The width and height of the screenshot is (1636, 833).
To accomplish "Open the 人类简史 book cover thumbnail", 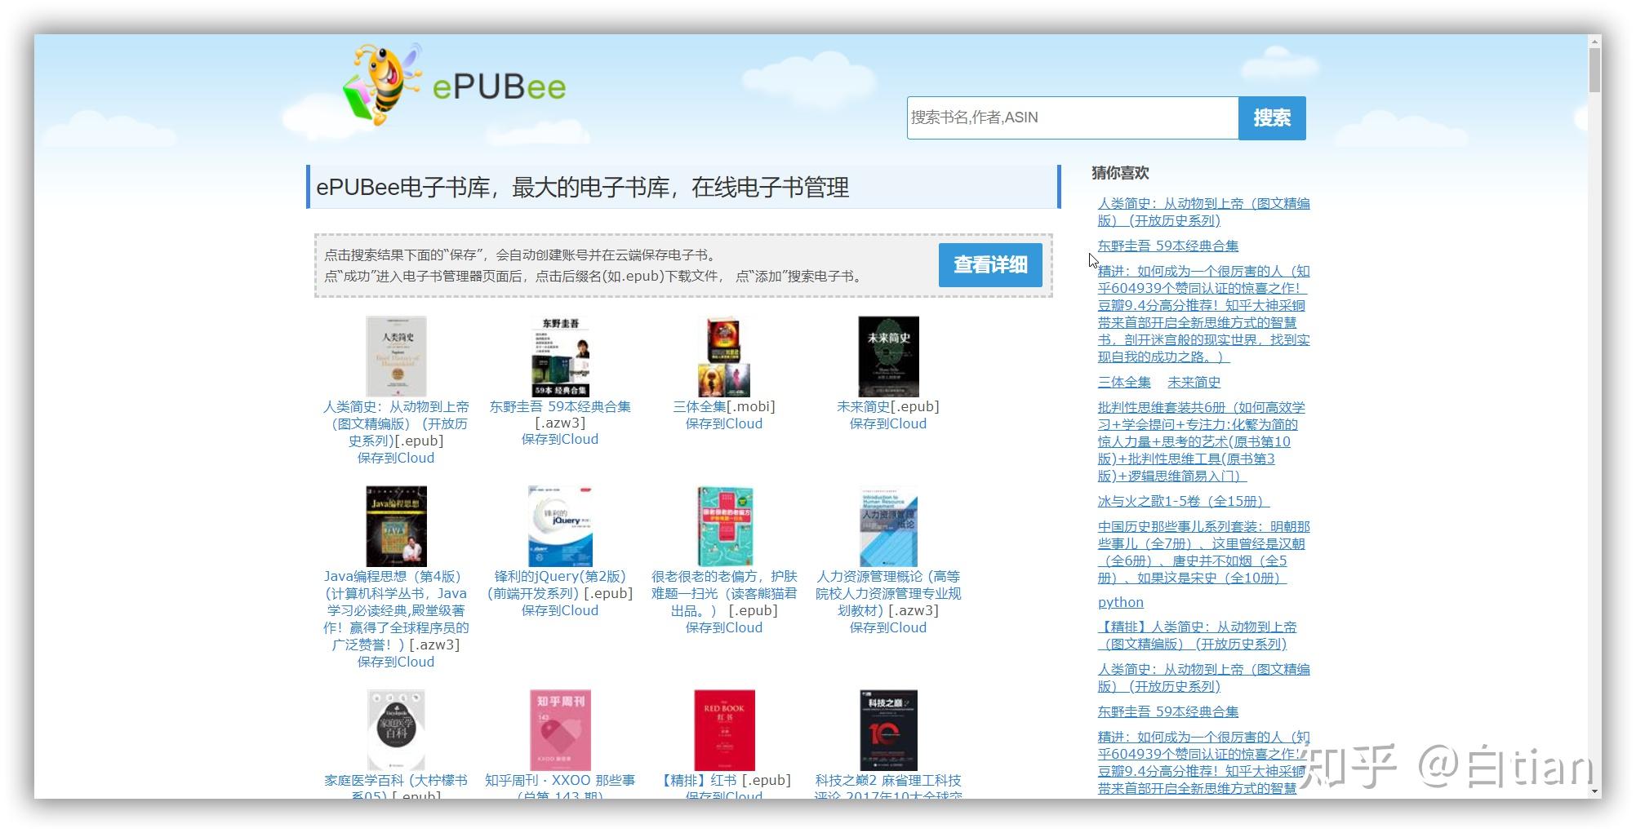I will (397, 357).
